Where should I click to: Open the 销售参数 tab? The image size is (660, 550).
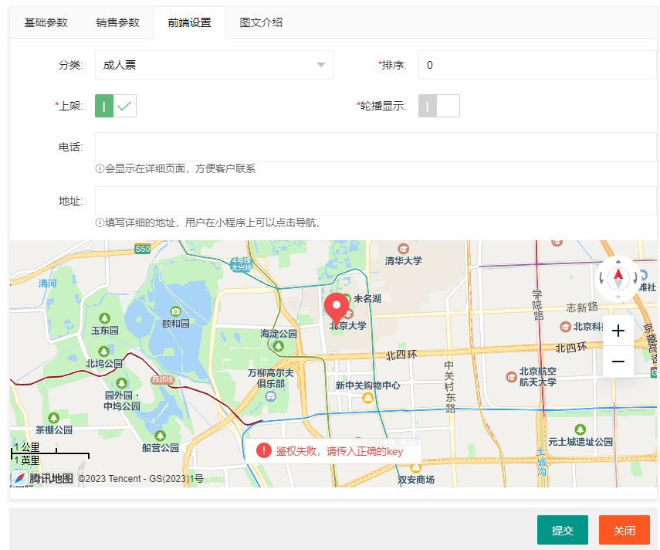click(117, 22)
